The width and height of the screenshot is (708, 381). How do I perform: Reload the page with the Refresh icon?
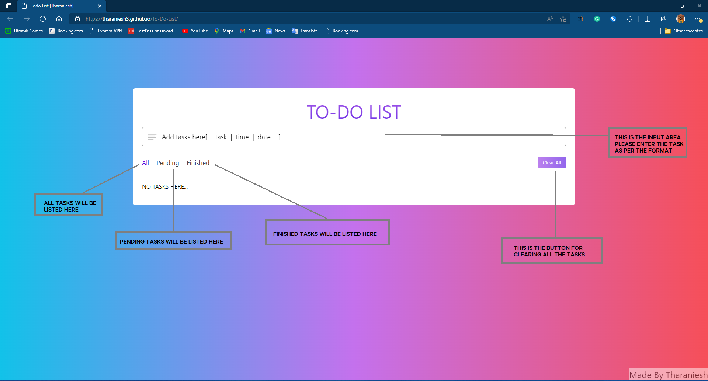(x=43, y=19)
